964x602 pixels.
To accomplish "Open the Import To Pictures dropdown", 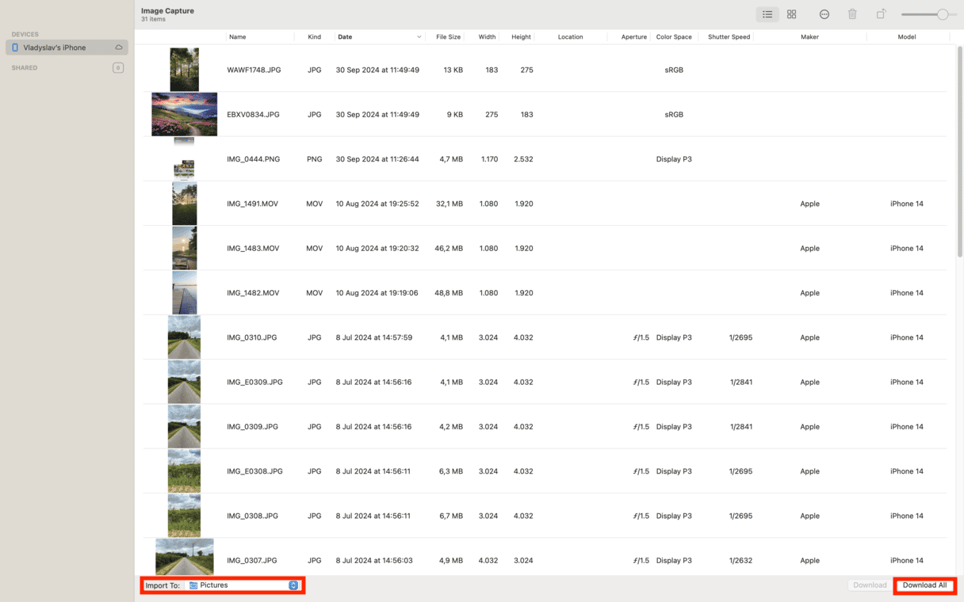I will coord(293,585).
